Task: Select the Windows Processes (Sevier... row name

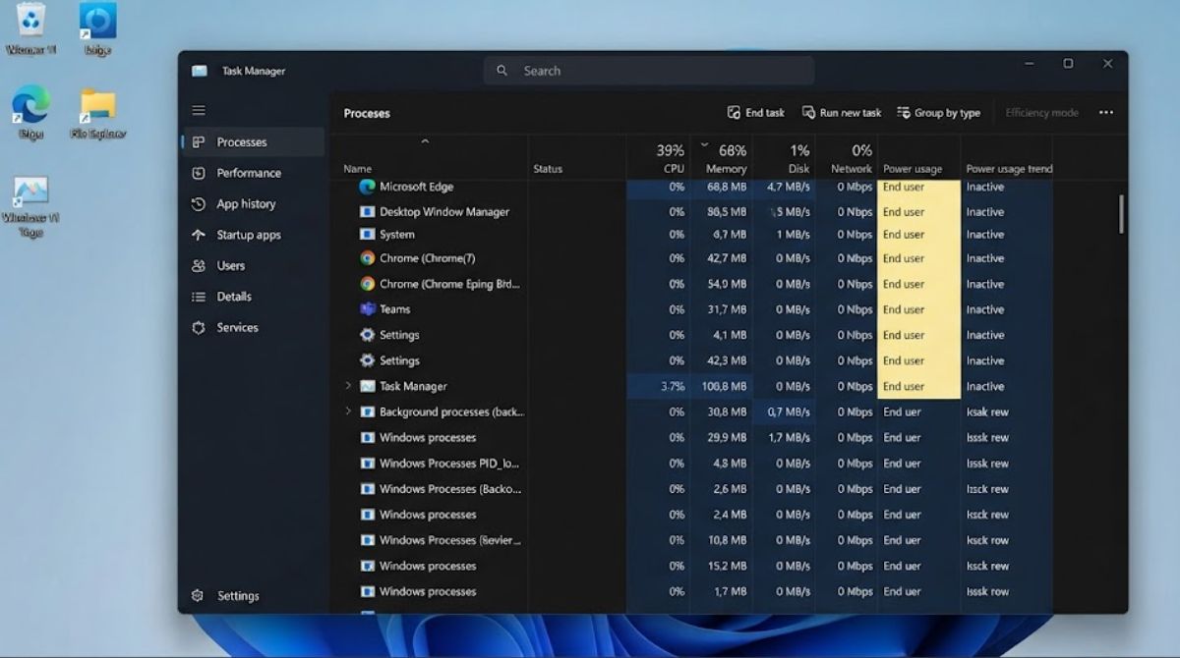Action: tap(450, 540)
